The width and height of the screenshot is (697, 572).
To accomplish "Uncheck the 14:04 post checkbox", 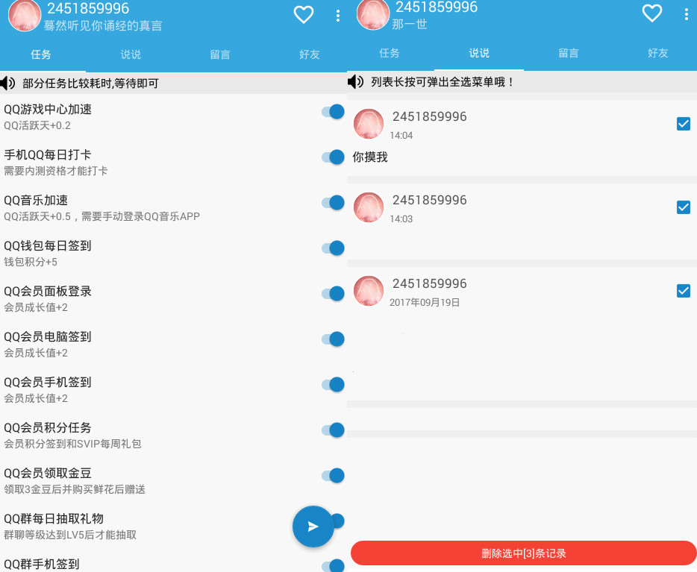I will point(684,124).
